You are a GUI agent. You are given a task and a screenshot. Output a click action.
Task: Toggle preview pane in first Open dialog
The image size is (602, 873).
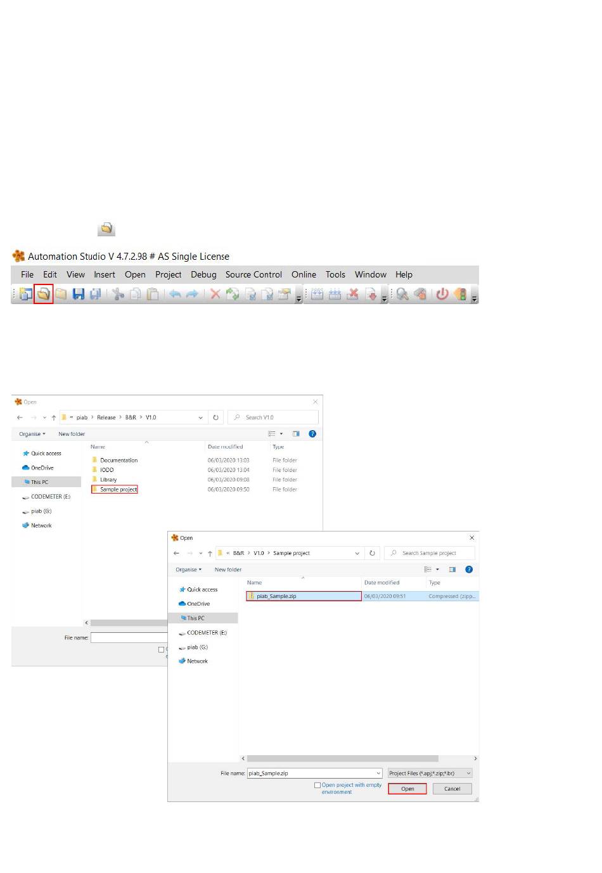296,434
